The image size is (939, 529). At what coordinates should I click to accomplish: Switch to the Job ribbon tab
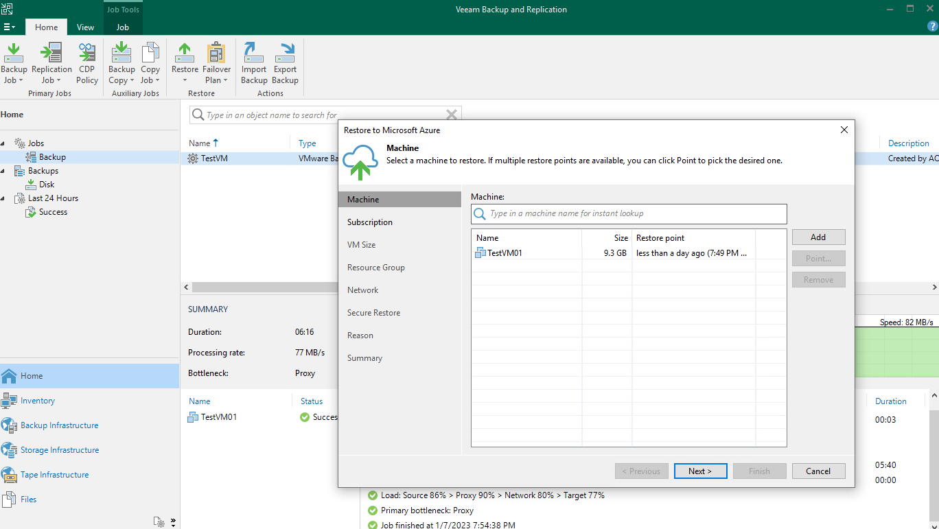[123, 27]
